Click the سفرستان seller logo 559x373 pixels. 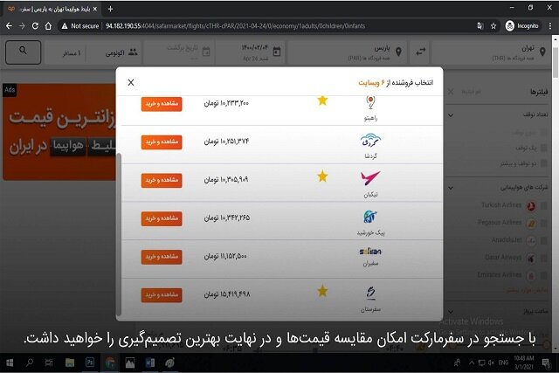click(370, 294)
